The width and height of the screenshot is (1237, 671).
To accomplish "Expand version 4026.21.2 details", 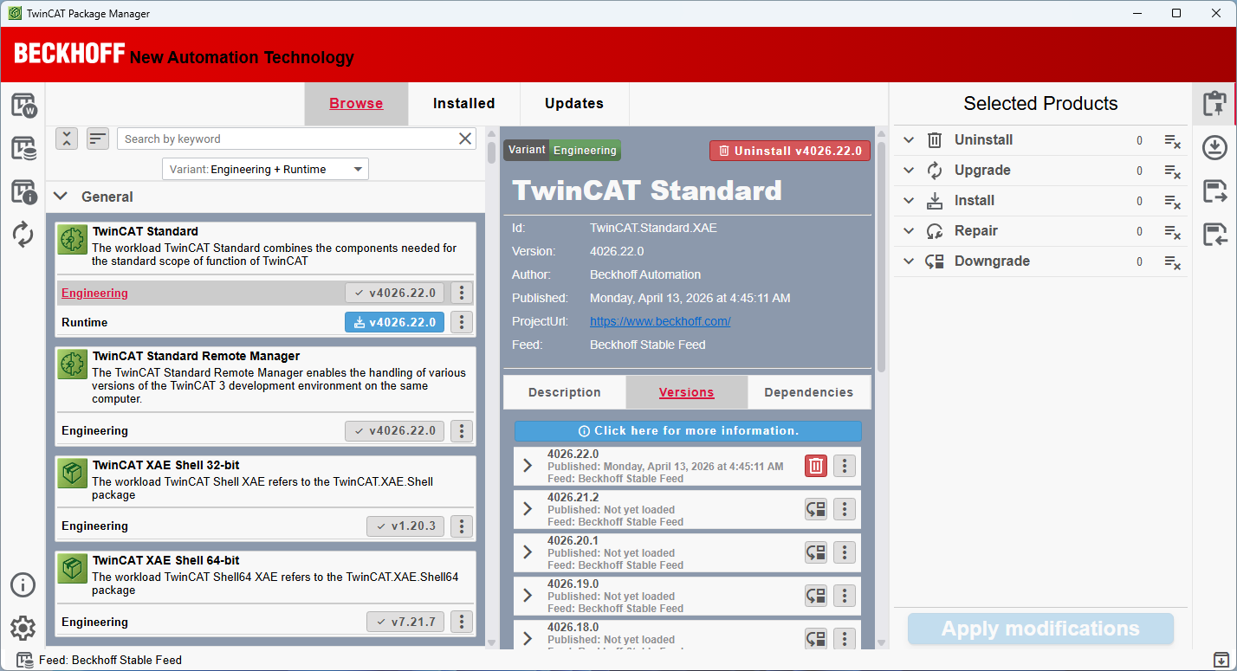I will tap(528, 509).
